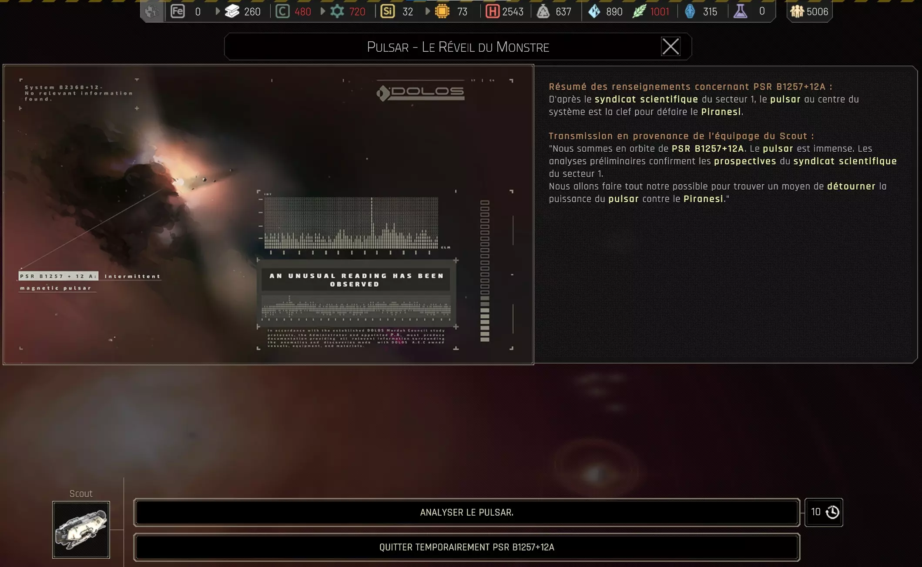Choose Quitter temporairement PSR B1257+12A
This screenshot has height=567, width=922.
(x=466, y=547)
